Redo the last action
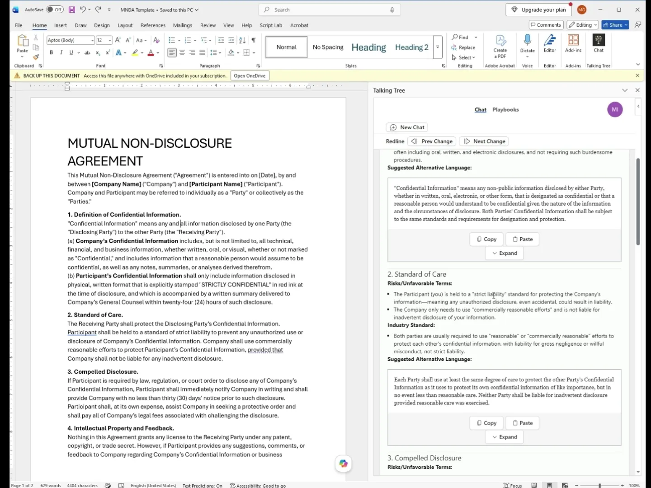Screen dimensions: 651x488 99,9
